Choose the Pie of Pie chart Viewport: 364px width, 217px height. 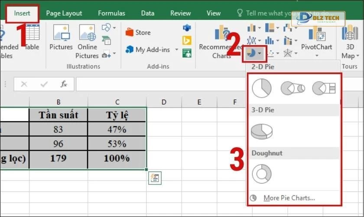292,88
